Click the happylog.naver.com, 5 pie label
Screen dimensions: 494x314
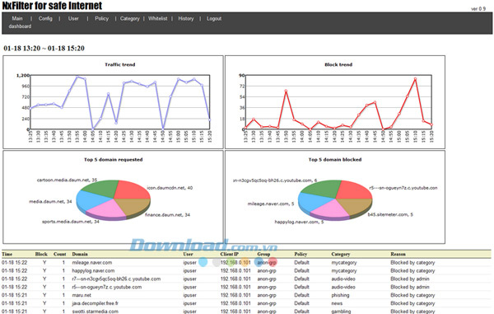[299, 222]
